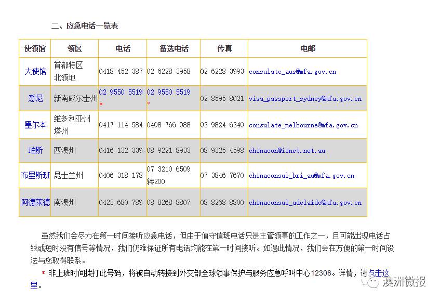440x301 pixels.
Task: Select Sydney fax 02 8595 8021
Action: [222, 98]
